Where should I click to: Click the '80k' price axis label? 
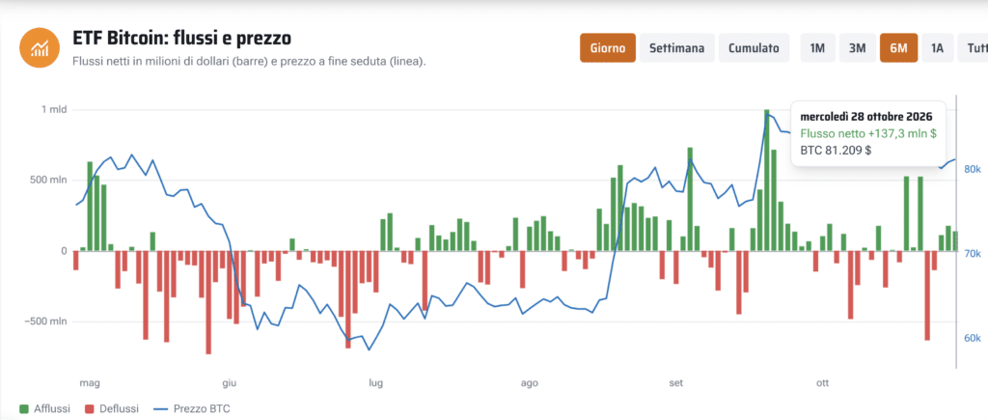click(x=973, y=169)
